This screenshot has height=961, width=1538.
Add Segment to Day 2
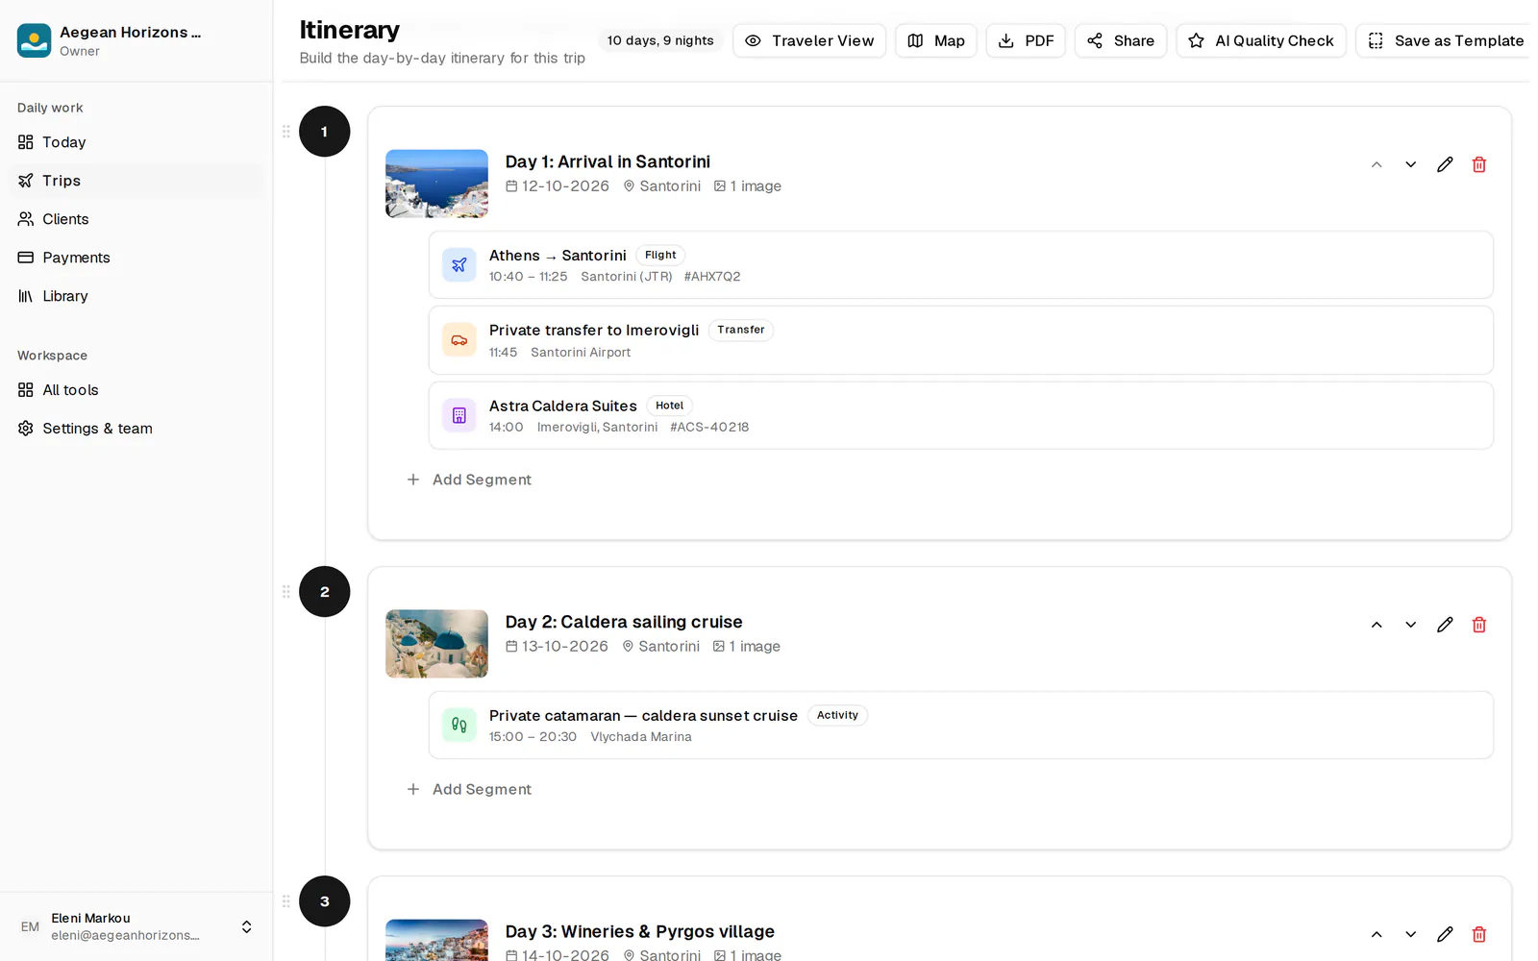coord(469,789)
